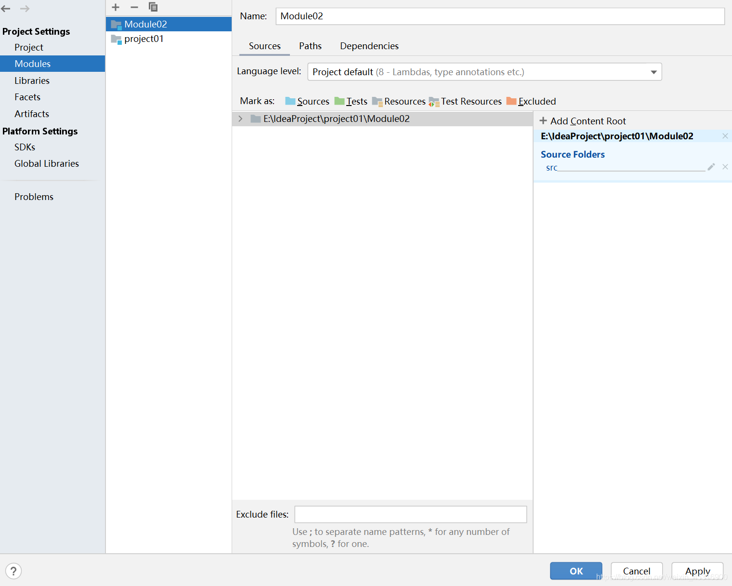Expand the E:\IdeaProject\project01\Module02 tree node
732x586 pixels.
240,119
